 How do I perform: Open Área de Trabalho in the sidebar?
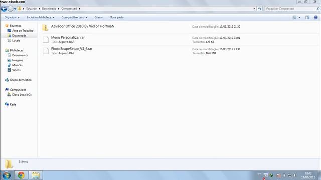[x=23, y=31]
